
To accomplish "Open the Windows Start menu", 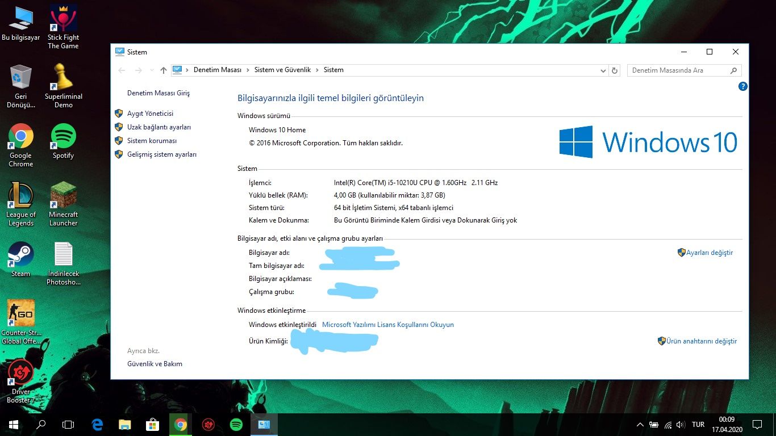I will (14, 424).
